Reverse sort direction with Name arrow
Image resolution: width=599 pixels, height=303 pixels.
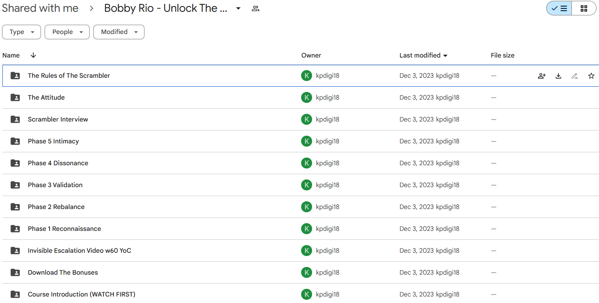33,55
